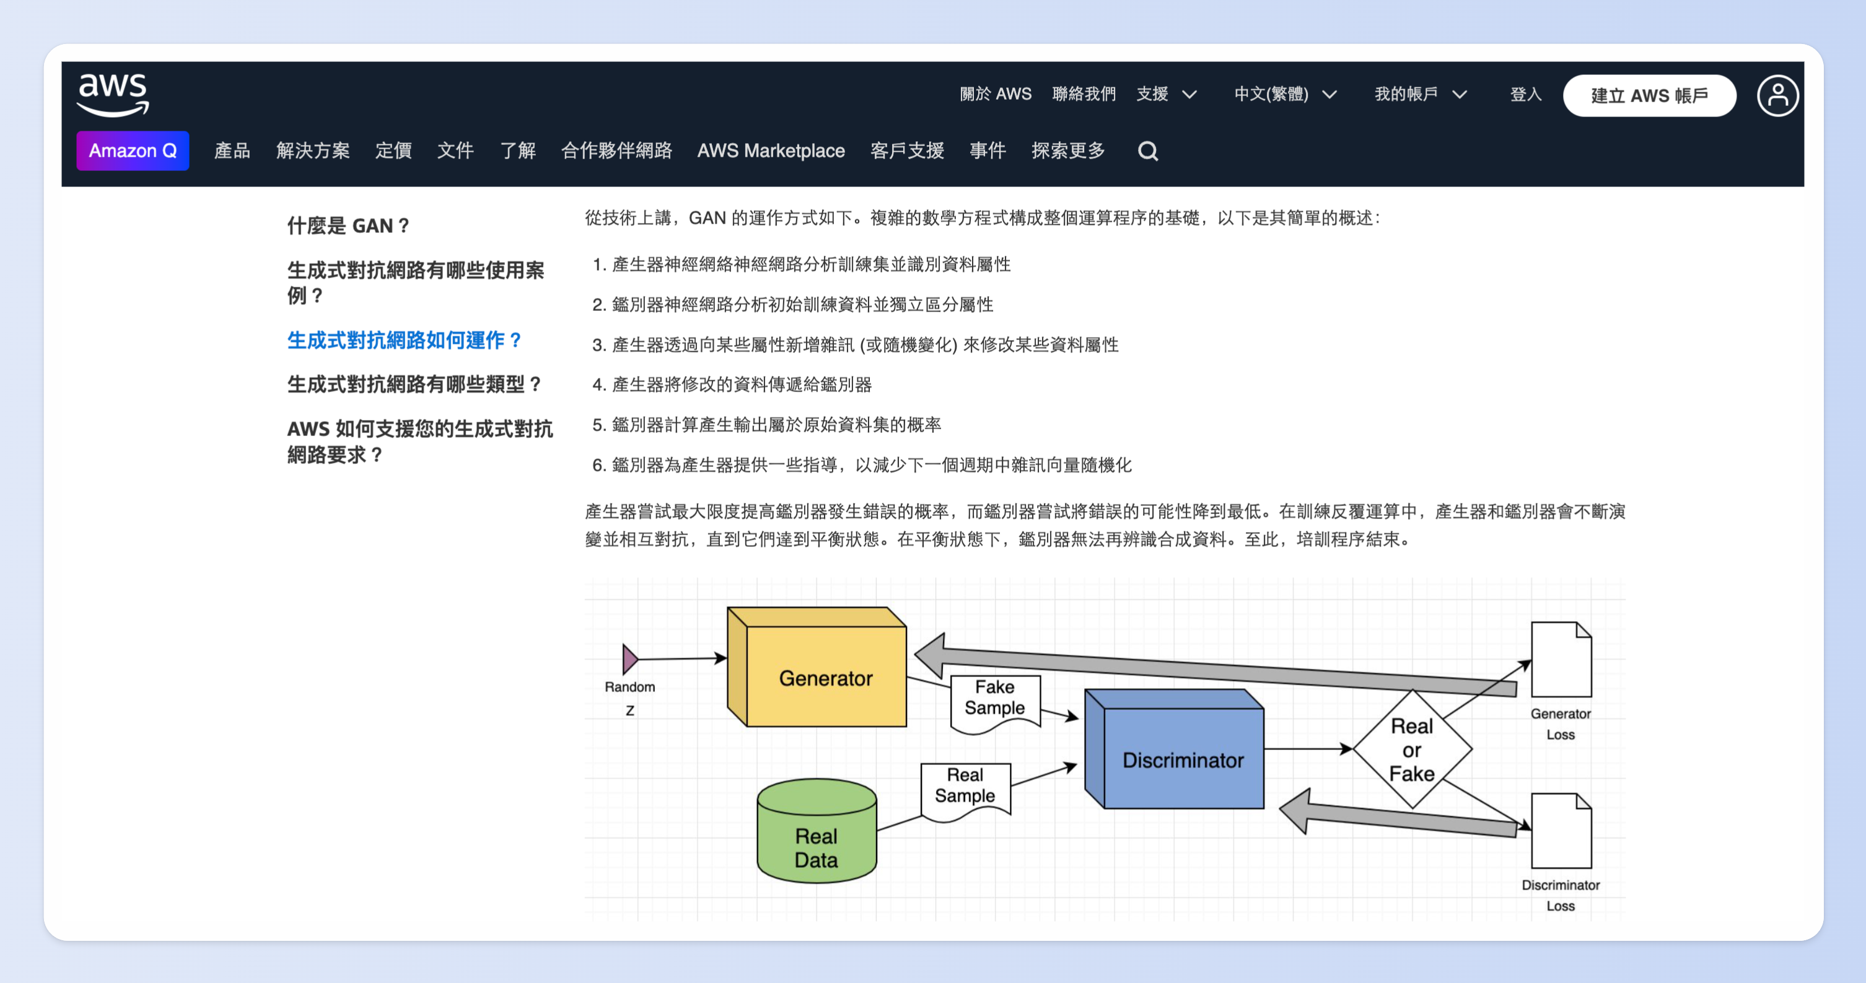Click the 登入 link
The image size is (1866, 983).
(x=1525, y=94)
